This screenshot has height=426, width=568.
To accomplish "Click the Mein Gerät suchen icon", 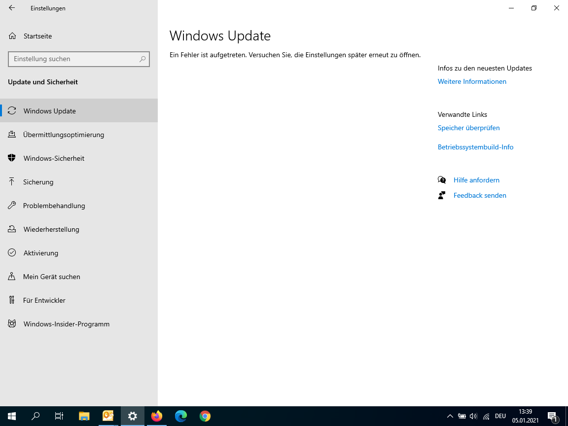I will tap(12, 277).
